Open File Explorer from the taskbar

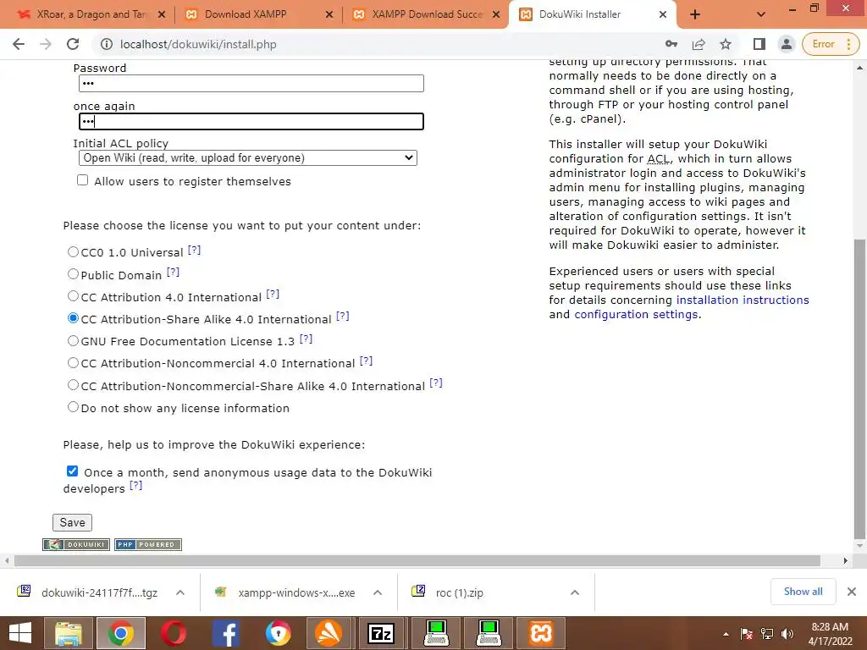point(69,633)
